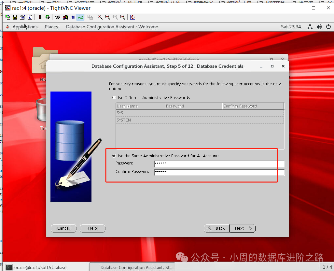Open the Applications menu
Viewport: 334px width, 271px height.
(x=25, y=27)
